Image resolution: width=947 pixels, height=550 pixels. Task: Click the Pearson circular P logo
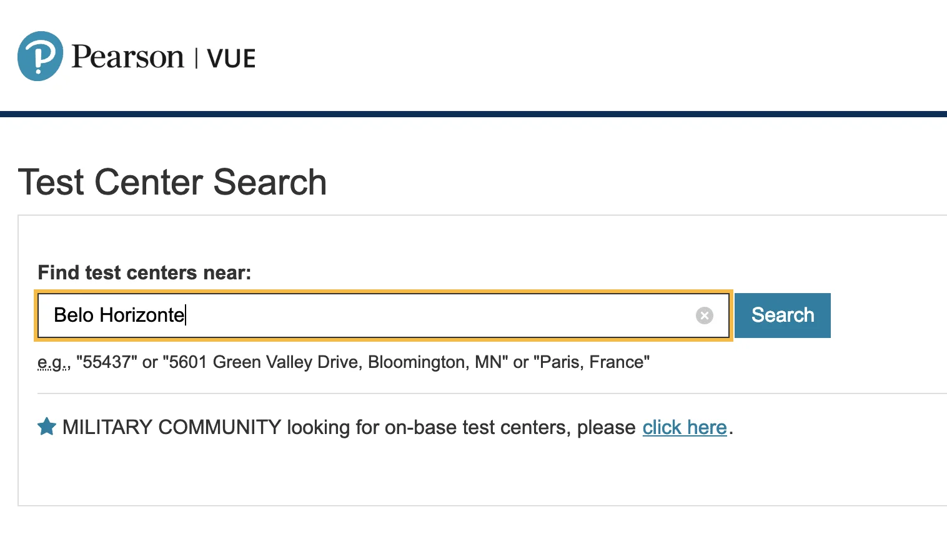tap(40, 56)
